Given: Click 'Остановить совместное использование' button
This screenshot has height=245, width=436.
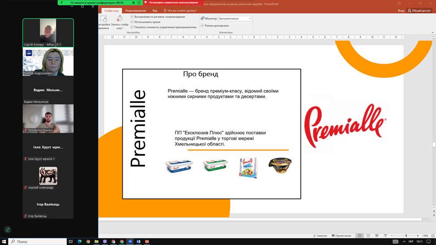Looking at the screenshot, I should [173, 3].
